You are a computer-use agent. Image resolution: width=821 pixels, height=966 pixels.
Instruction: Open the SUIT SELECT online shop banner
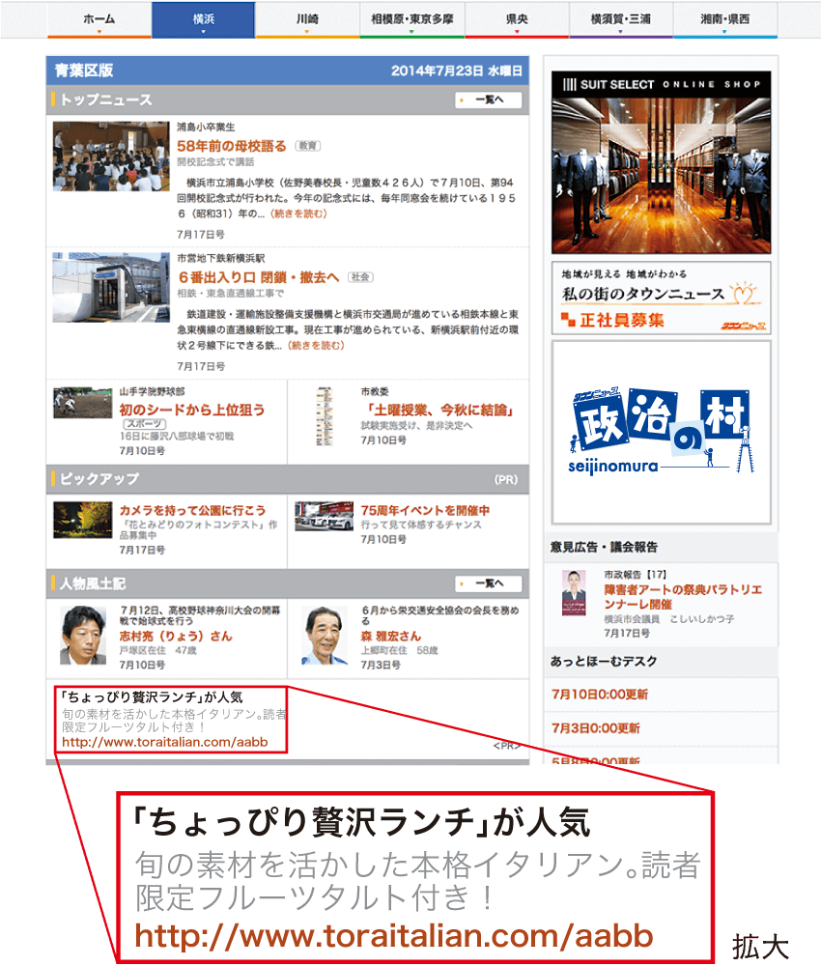coord(661,161)
